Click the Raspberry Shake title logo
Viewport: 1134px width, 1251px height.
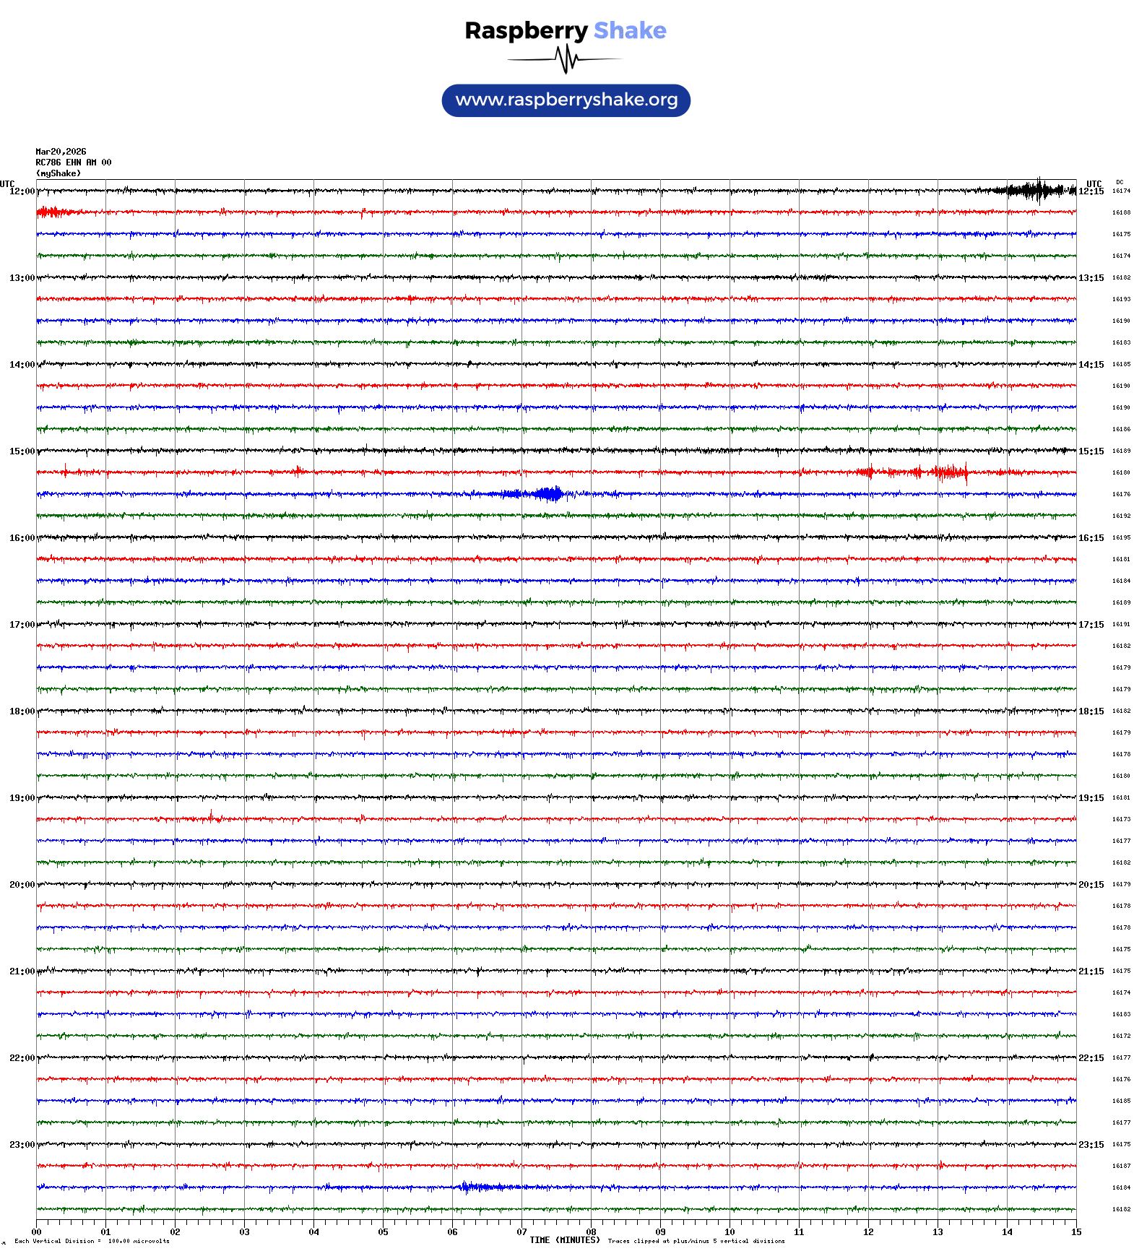point(565,30)
